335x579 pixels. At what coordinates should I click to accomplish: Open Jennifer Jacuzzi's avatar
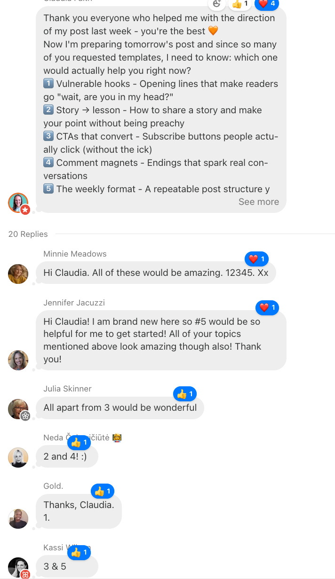(18, 360)
